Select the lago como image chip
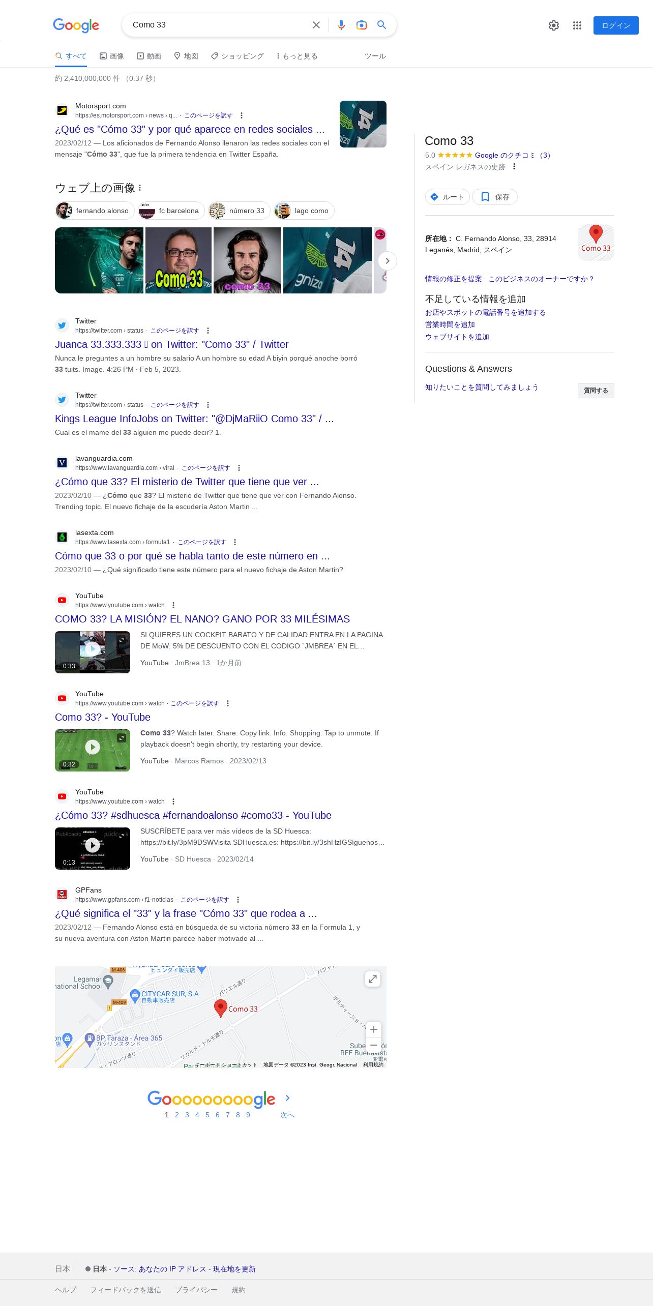The width and height of the screenshot is (653, 1306). pyautogui.click(x=304, y=211)
